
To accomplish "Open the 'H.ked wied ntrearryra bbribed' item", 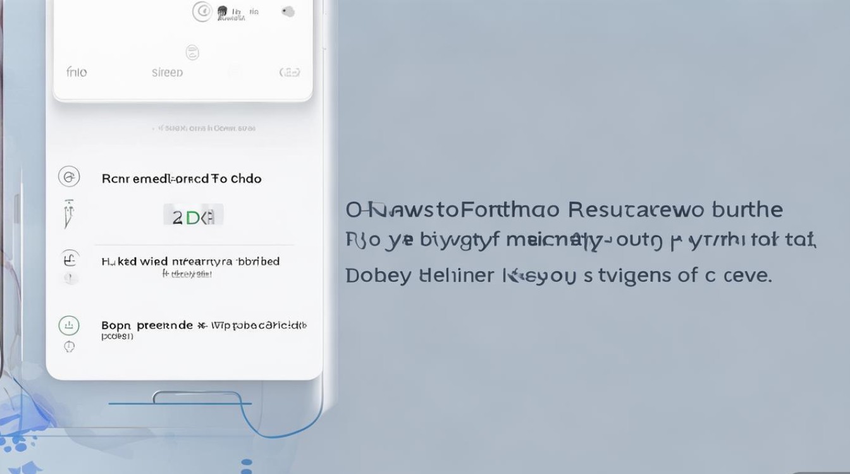I will click(190, 262).
